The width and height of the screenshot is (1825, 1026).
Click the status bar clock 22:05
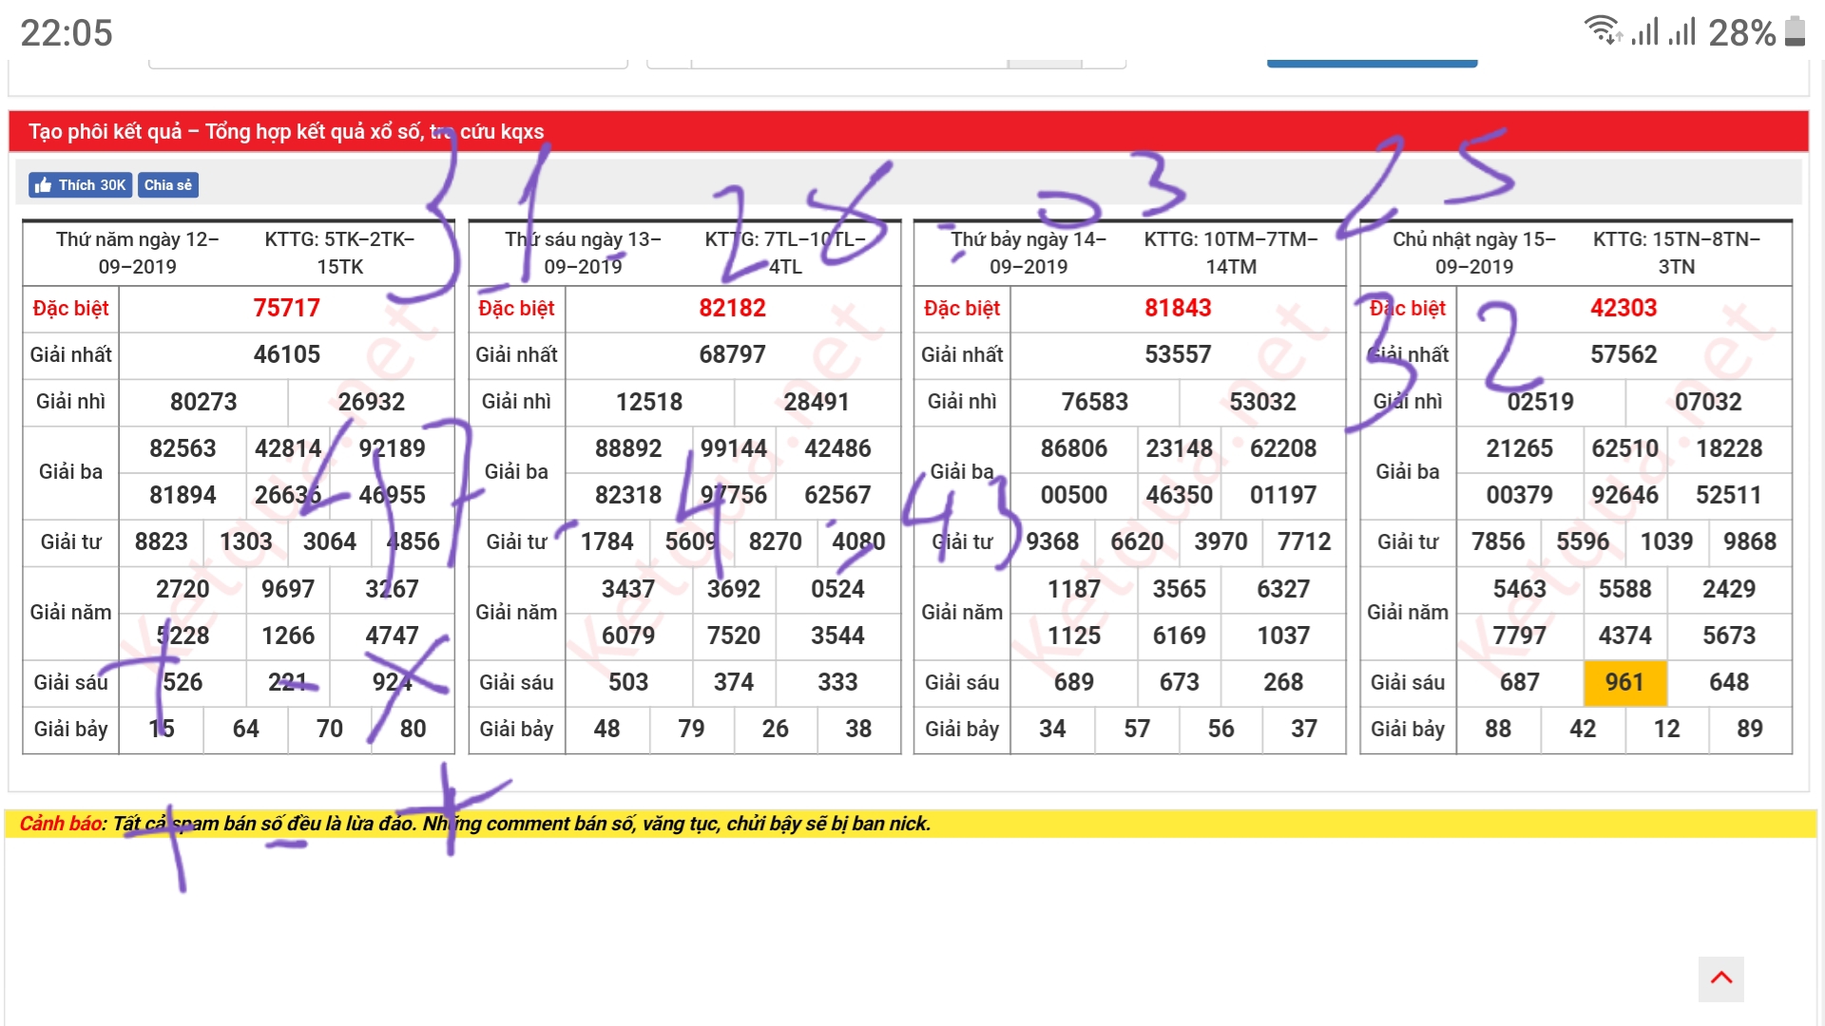67,33
